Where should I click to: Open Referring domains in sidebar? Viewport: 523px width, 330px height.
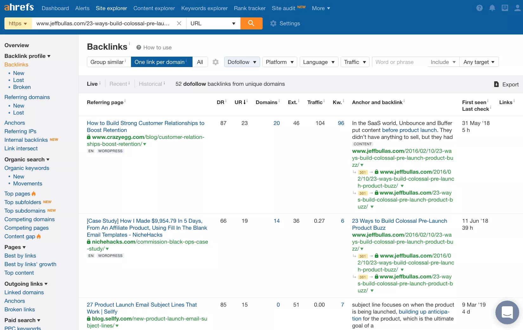(x=27, y=97)
